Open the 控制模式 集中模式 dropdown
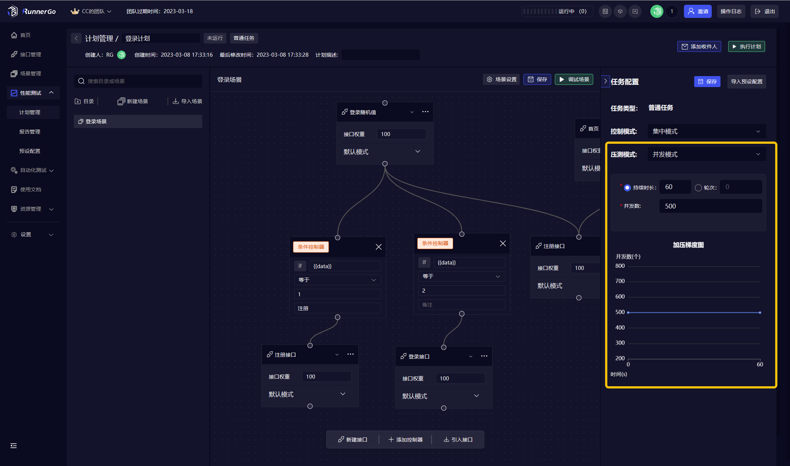The width and height of the screenshot is (790, 466). tap(707, 131)
